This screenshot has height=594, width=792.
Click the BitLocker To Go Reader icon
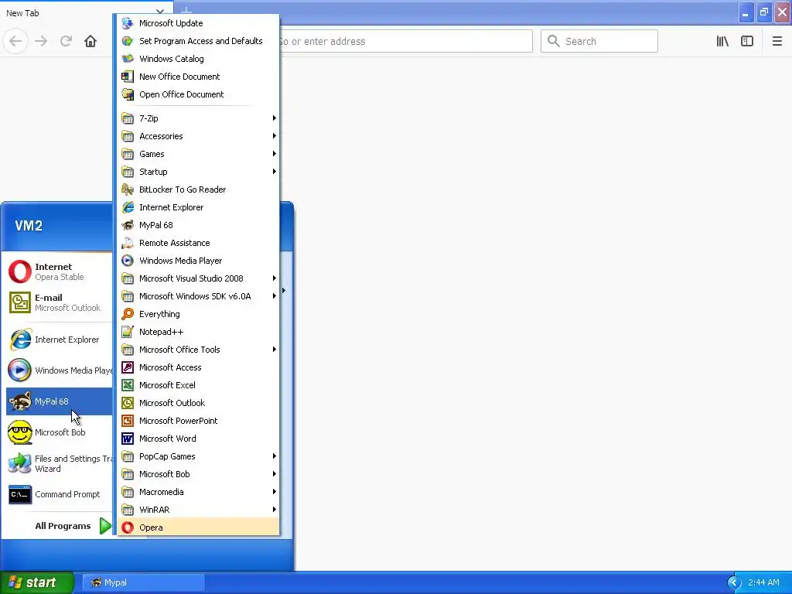click(128, 189)
